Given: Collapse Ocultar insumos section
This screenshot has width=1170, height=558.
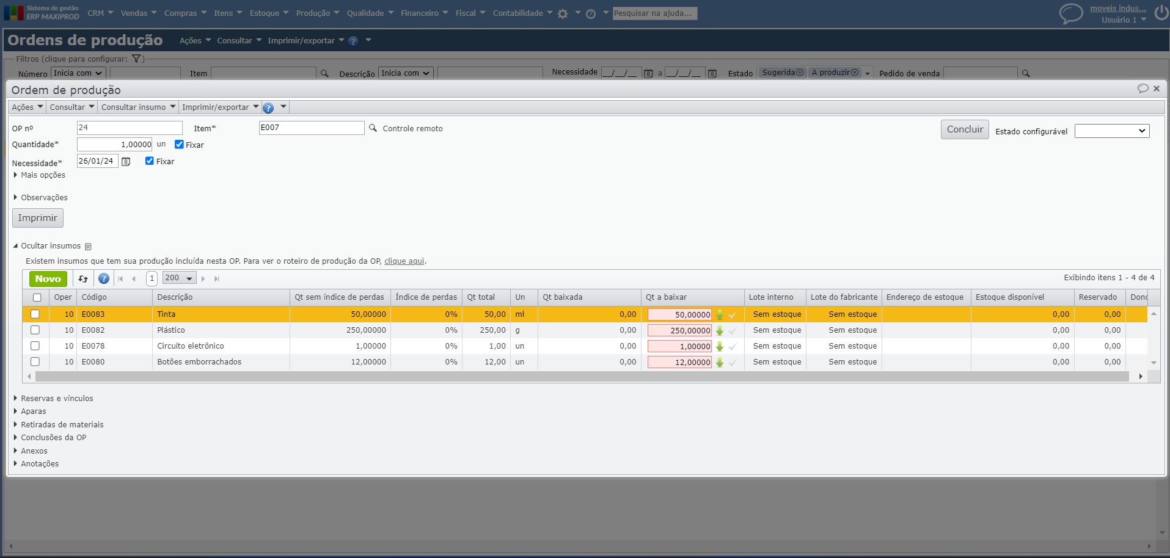Looking at the screenshot, I should [48, 245].
